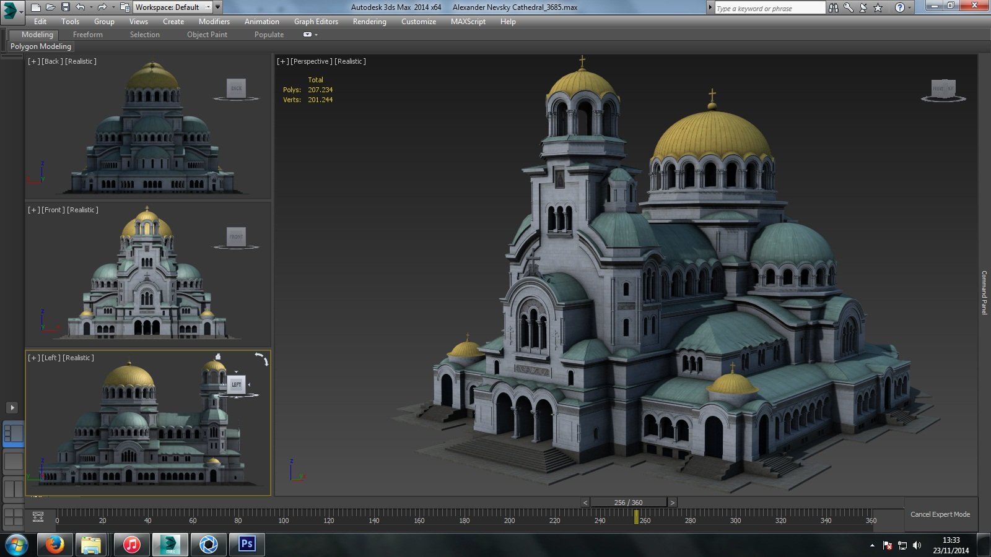Open the MAXScript menu
Viewport: 991px width, 557px height.
point(468,21)
